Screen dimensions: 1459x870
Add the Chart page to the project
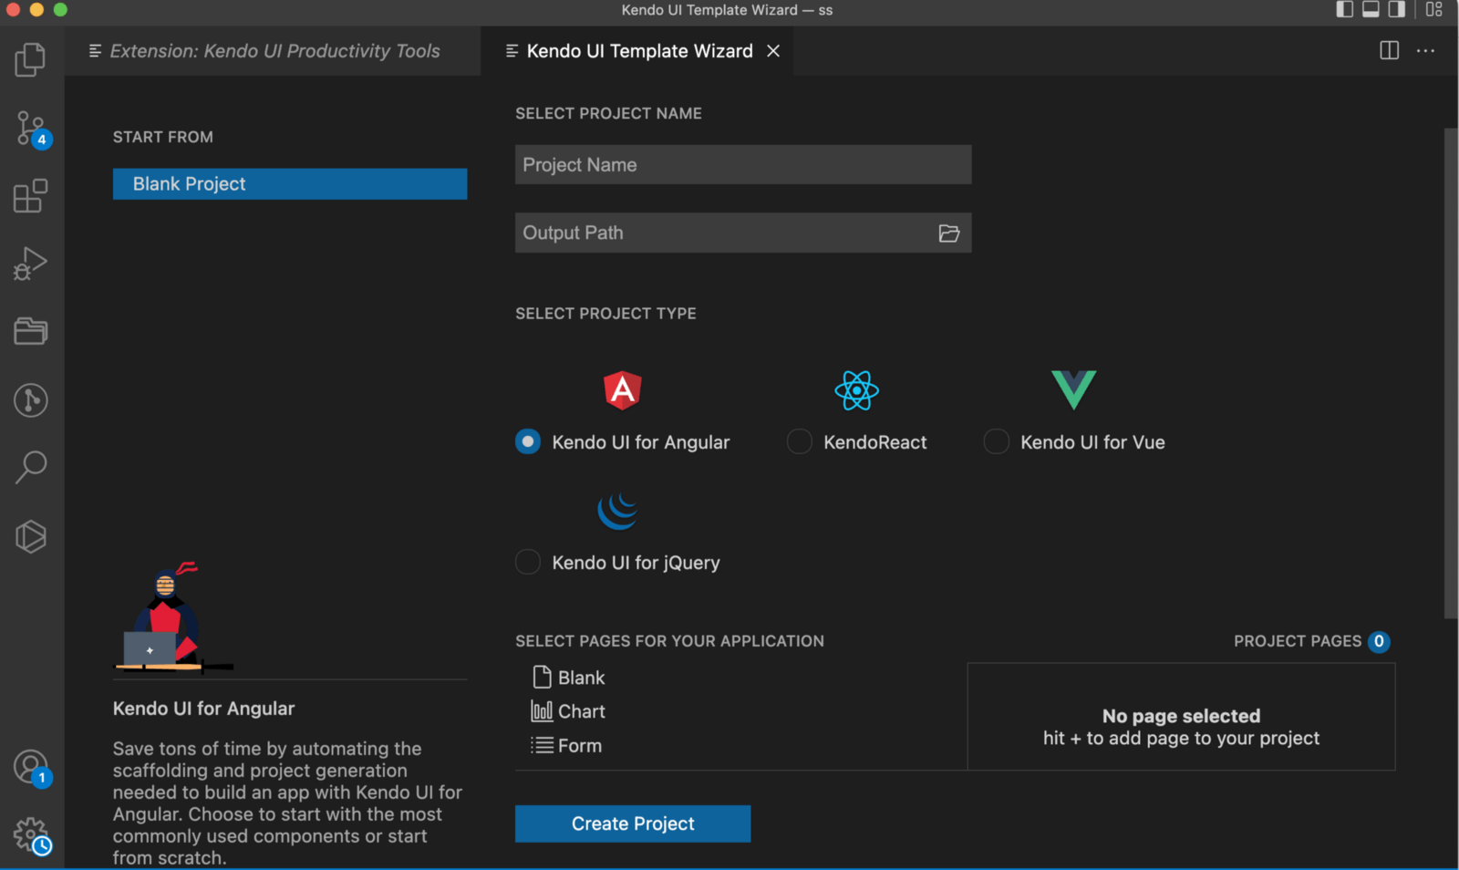[568, 711]
